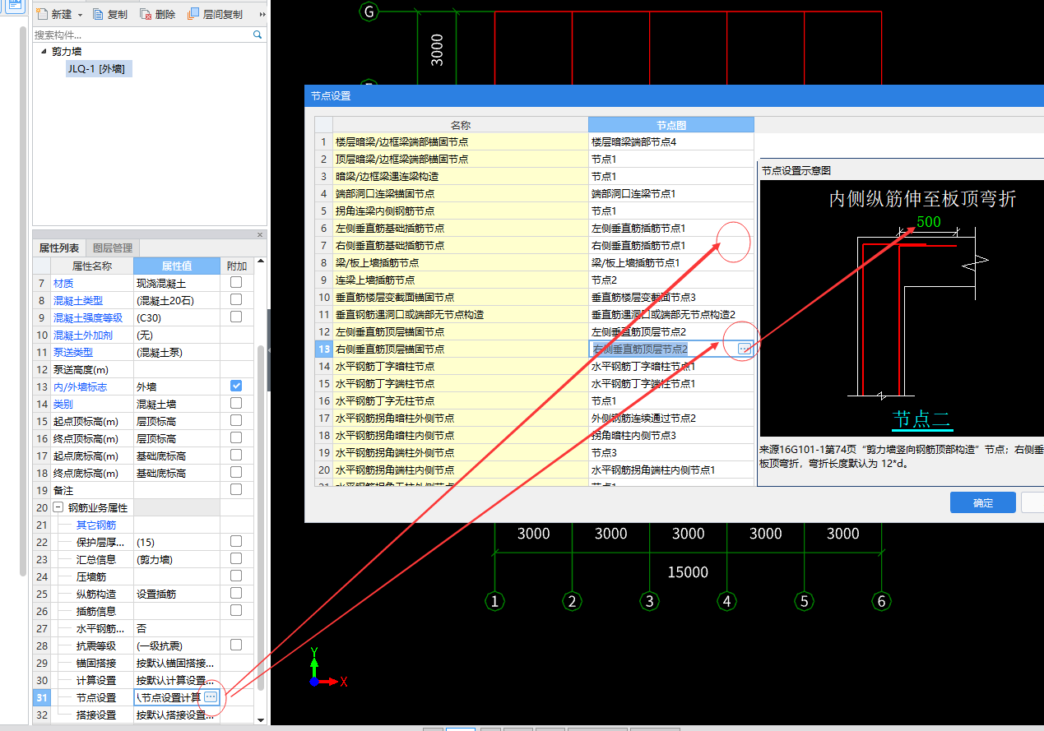This screenshot has height=731, width=1044.
Task: Click the 层间复制 inter-floor copy button
Action: pos(215,14)
